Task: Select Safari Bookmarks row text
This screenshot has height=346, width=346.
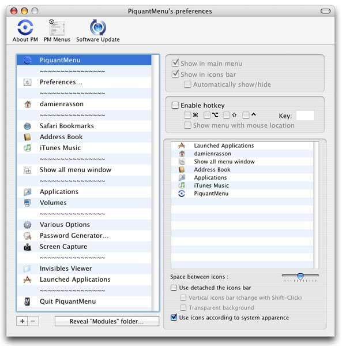Action: click(x=67, y=126)
